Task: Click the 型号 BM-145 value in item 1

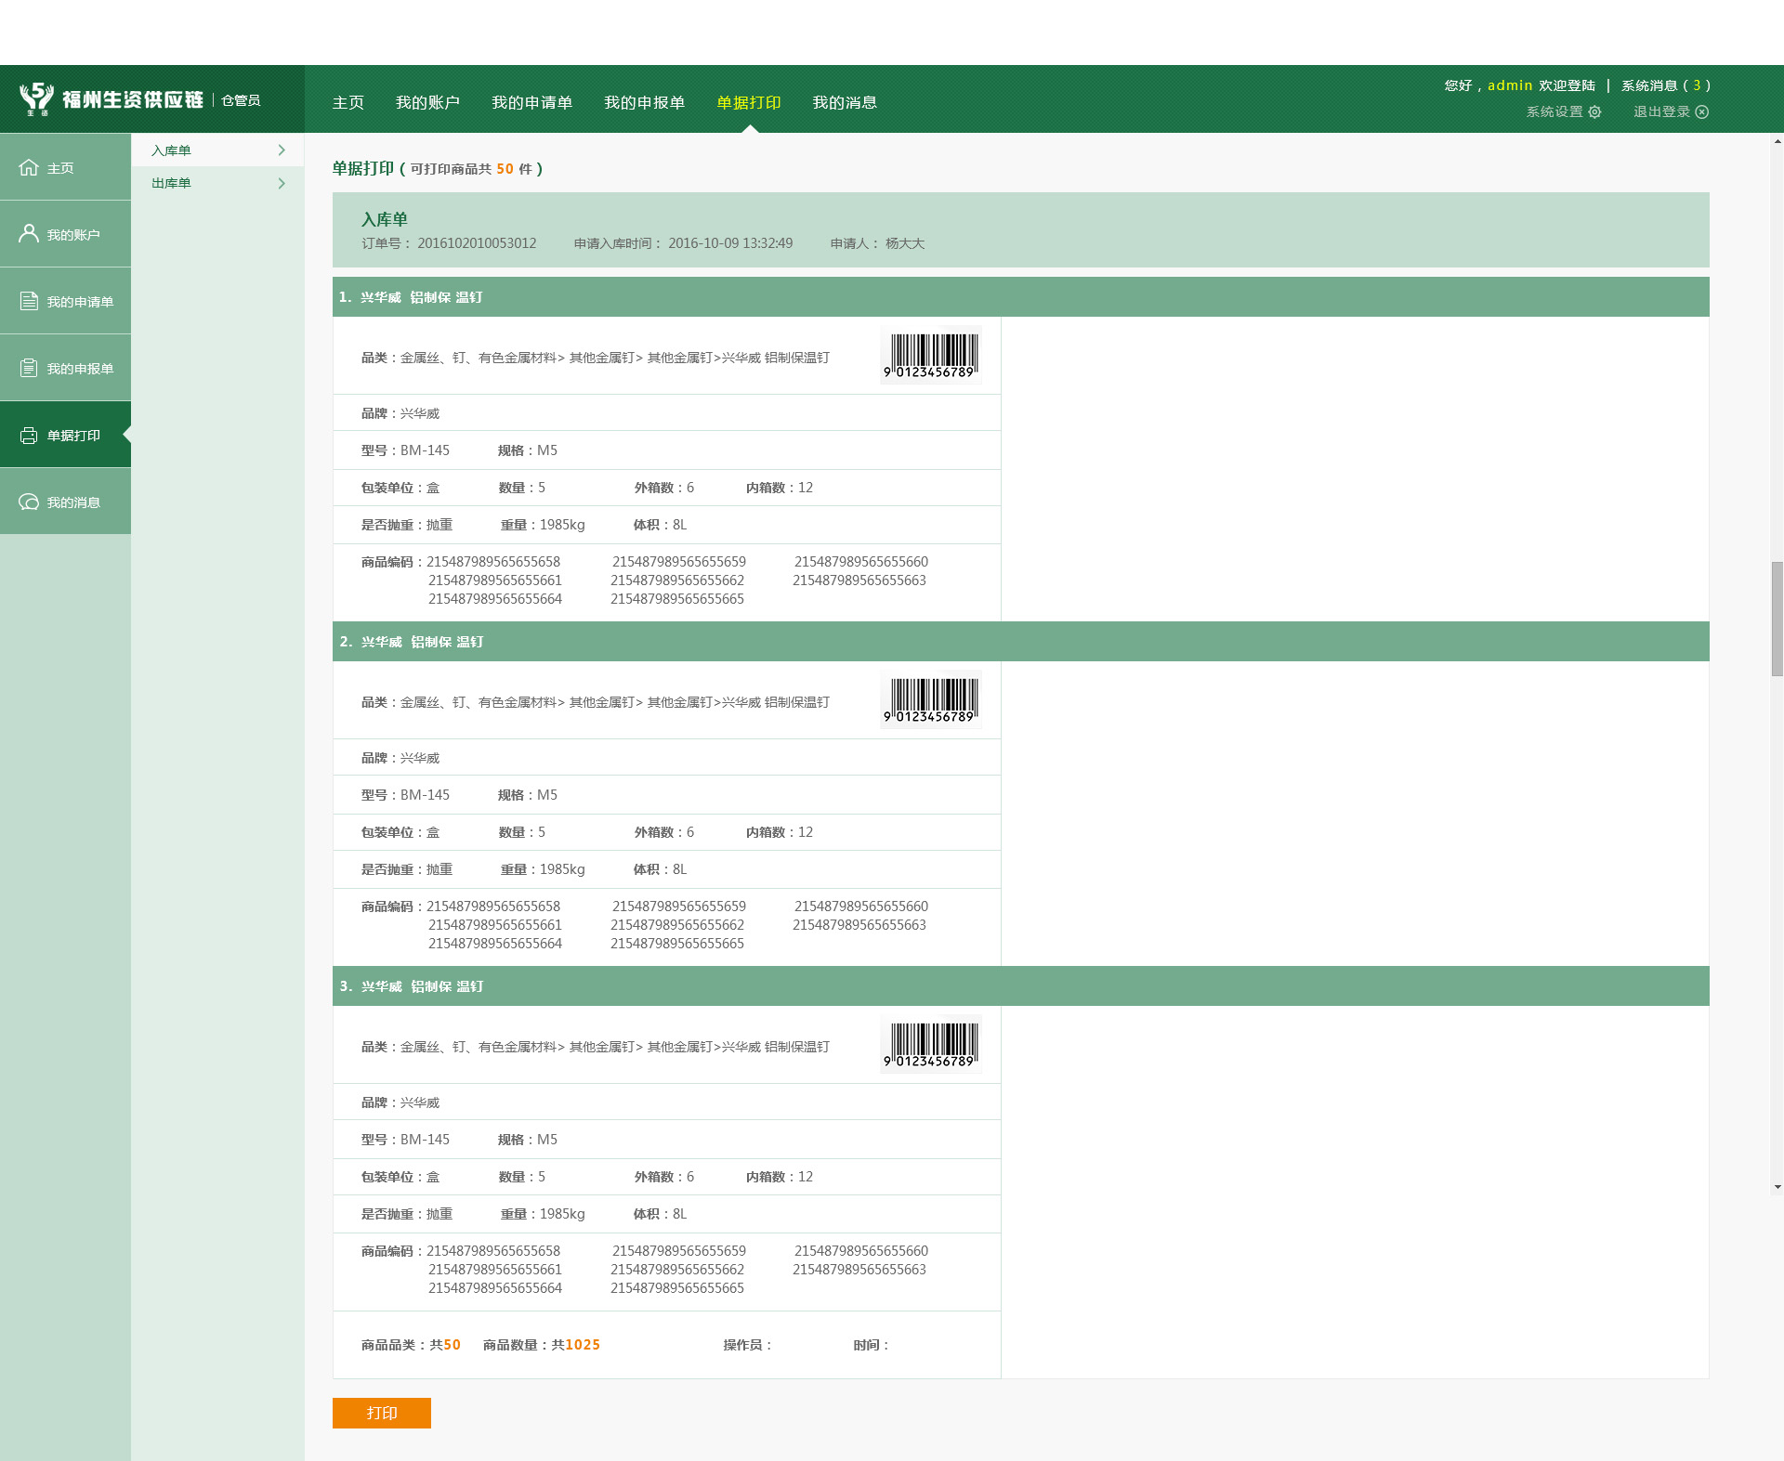Action: tap(425, 450)
